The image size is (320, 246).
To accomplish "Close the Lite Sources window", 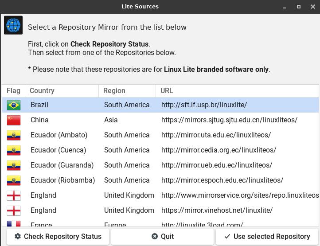I will [x=312, y=7].
